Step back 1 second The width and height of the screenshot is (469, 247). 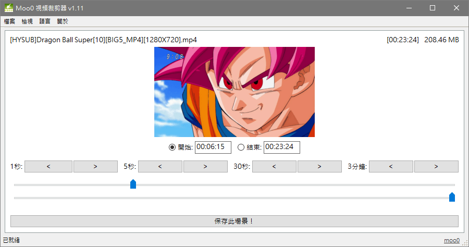[48, 166]
